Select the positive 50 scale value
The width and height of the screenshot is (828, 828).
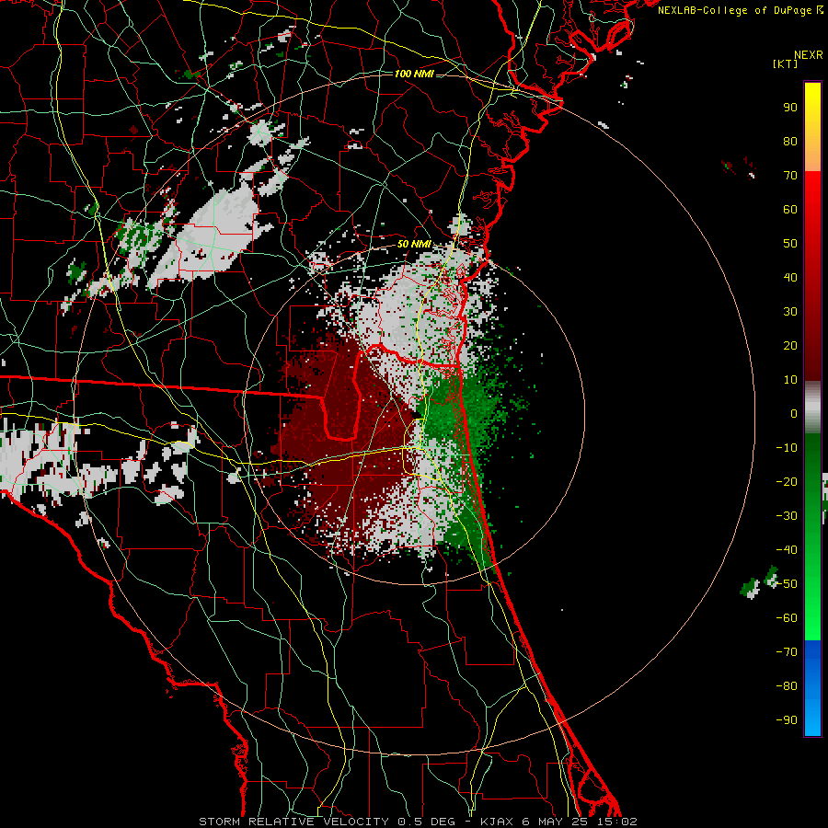pyautogui.click(x=790, y=244)
